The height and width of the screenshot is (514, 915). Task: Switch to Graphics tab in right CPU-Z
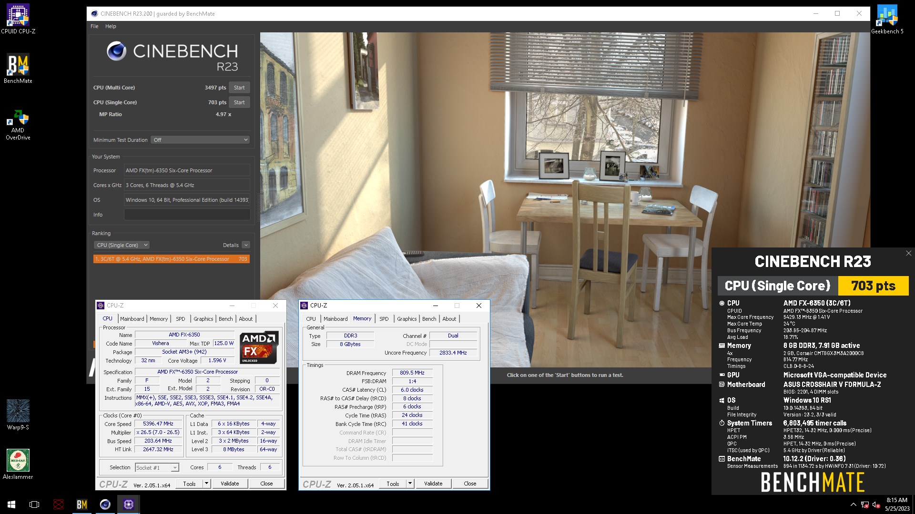click(407, 319)
